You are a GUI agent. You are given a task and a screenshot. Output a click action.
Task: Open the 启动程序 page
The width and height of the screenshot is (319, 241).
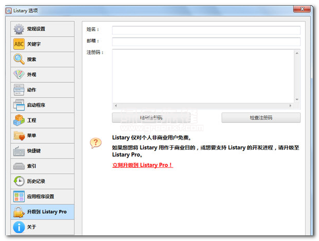[42, 105]
